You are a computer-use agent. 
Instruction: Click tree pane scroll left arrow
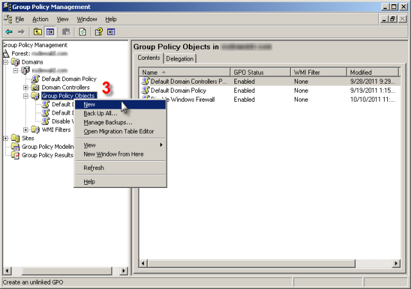[7, 270]
